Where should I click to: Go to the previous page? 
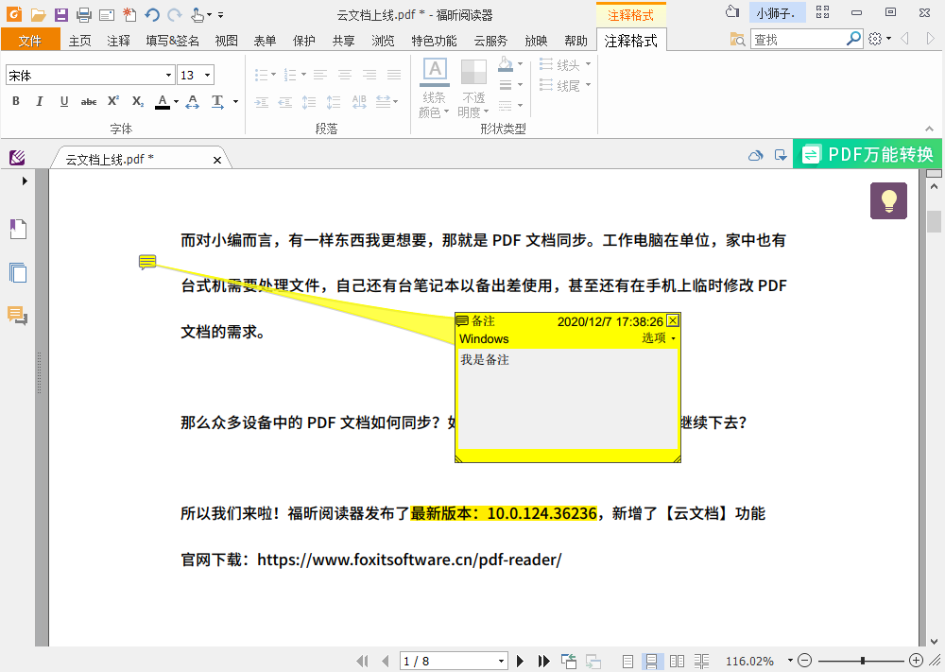386,662
